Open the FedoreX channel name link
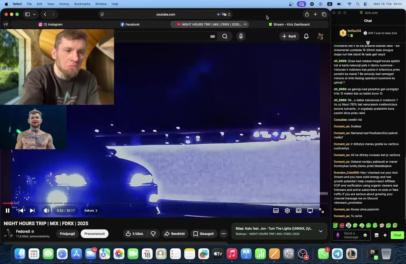Image resolution: width=406 pixels, height=264 pixels. (x=23, y=231)
